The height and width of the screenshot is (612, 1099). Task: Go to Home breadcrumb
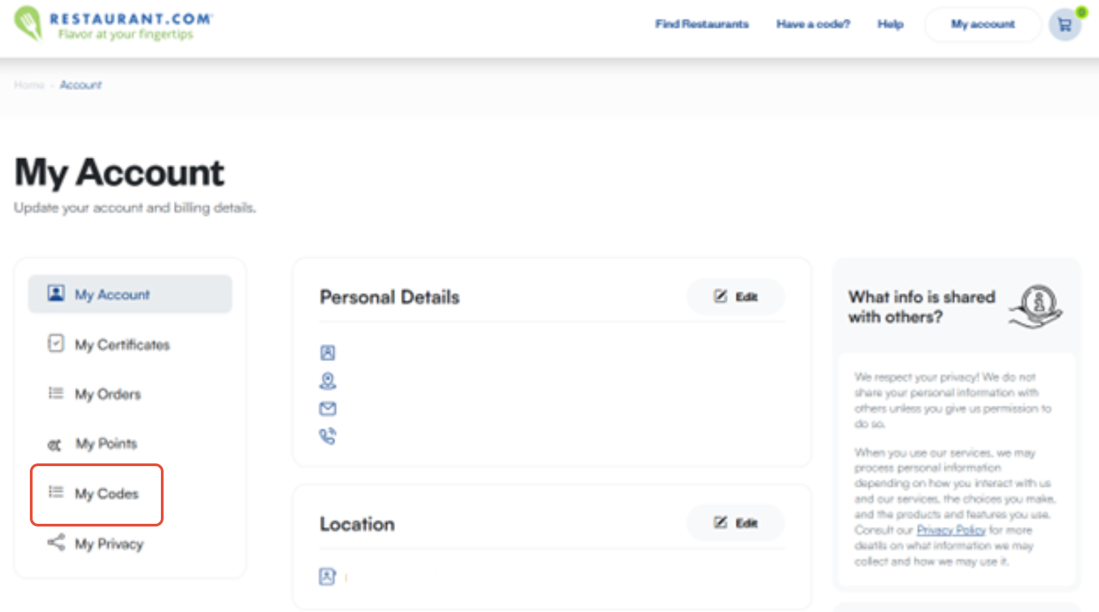pos(29,85)
